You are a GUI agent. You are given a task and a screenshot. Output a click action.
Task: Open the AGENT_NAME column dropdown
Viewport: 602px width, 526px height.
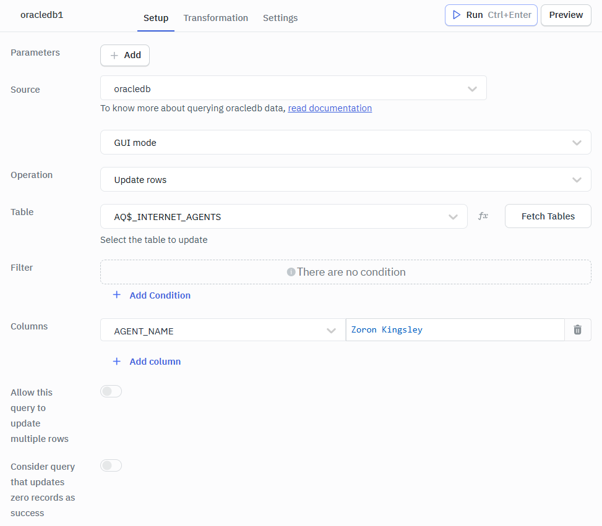pyautogui.click(x=223, y=330)
